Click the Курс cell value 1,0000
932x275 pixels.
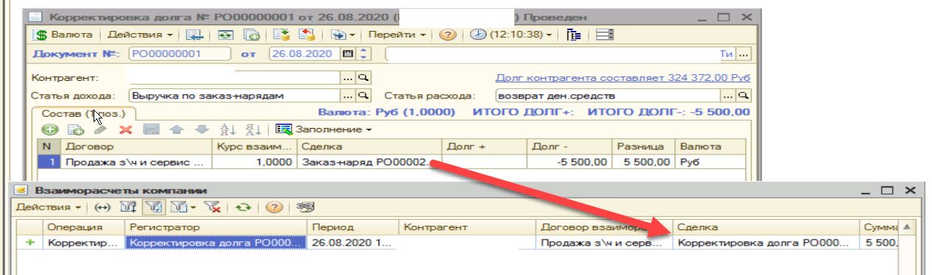pos(253,162)
